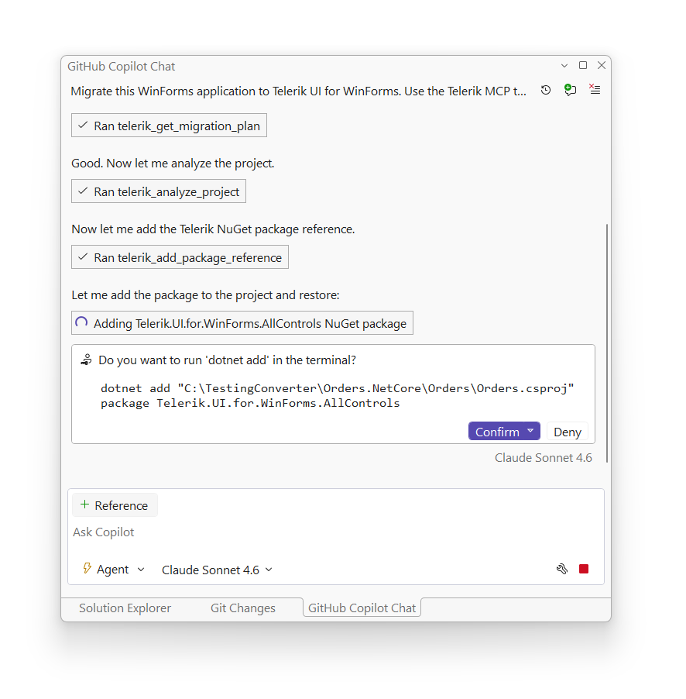Stop the running response with the red square
This screenshot has height=699, width=686.
pyautogui.click(x=584, y=569)
